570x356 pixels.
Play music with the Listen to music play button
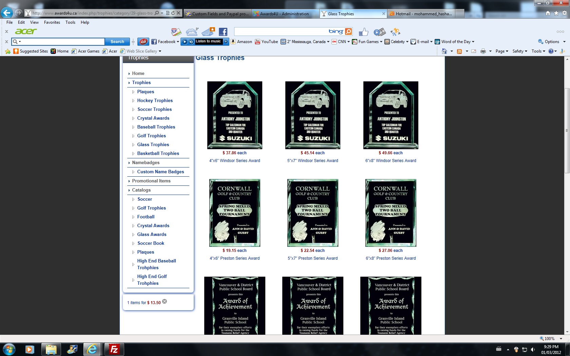[185, 42]
